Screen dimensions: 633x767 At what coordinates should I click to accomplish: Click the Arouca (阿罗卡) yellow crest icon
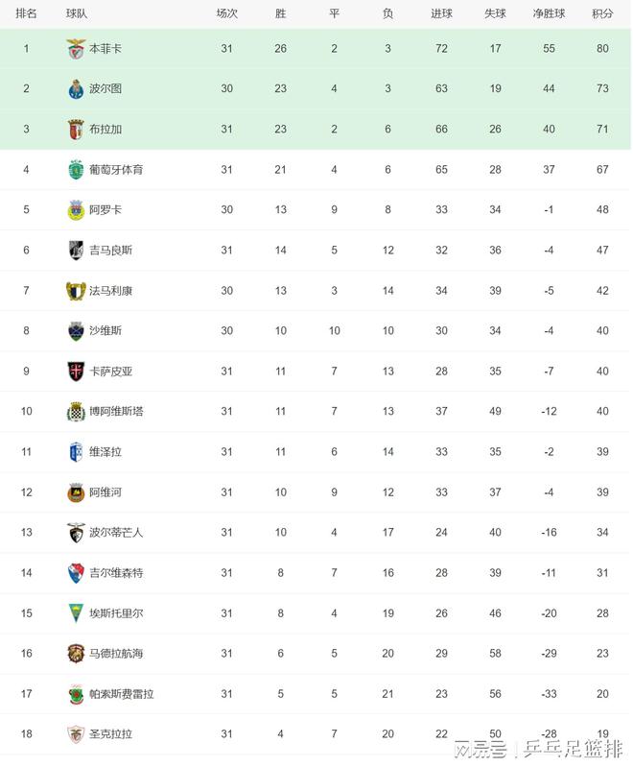coord(77,210)
